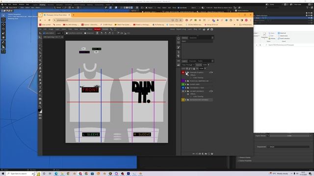Viewport: 314px width, 176px height.
Task: Open Photopea's Image menu
Action: (51, 29)
